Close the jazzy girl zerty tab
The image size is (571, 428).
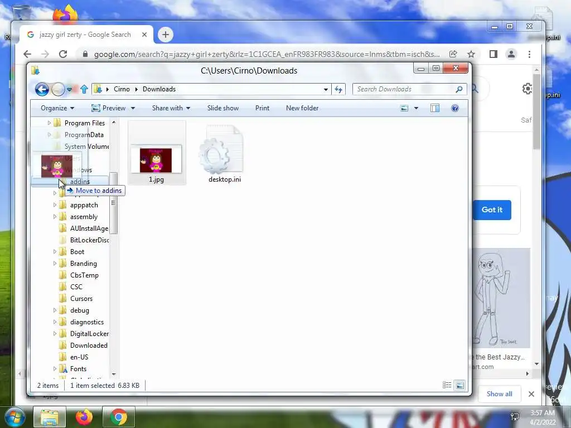[x=144, y=35]
